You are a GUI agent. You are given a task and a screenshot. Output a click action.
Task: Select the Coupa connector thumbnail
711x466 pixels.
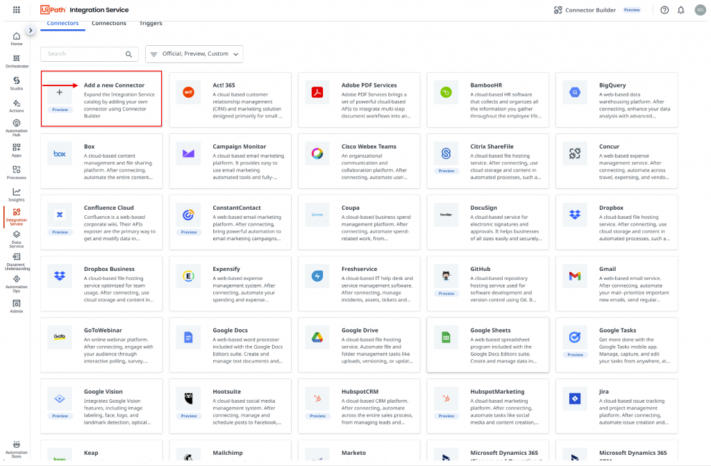[317, 215]
